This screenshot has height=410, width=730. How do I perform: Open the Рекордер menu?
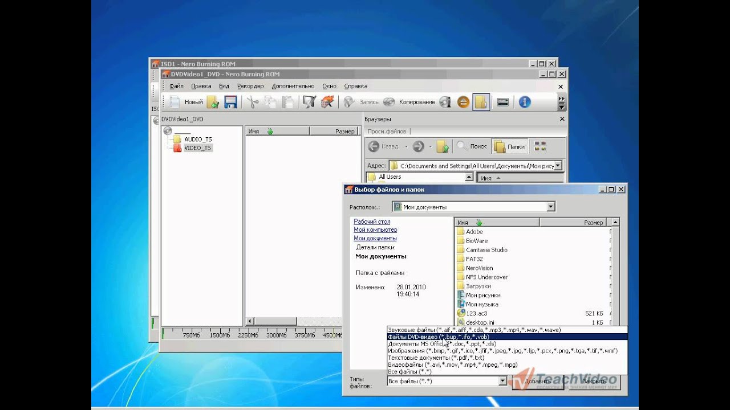pyautogui.click(x=250, y=86)
